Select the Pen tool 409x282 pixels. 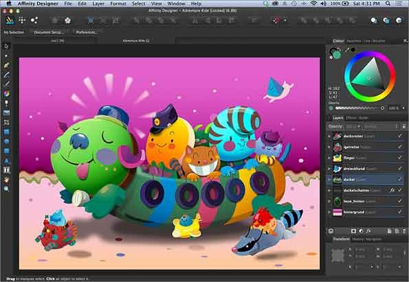[x=6, y=65]
